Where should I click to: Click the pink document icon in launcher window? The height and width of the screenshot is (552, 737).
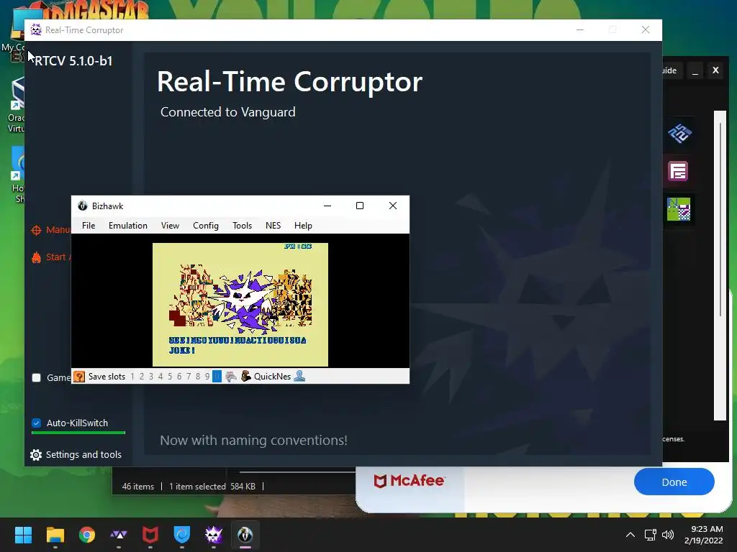pyautogui.click(x=678, y=171)
